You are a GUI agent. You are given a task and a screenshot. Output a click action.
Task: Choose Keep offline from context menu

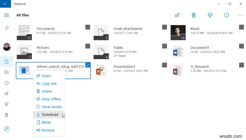(49, 99)
